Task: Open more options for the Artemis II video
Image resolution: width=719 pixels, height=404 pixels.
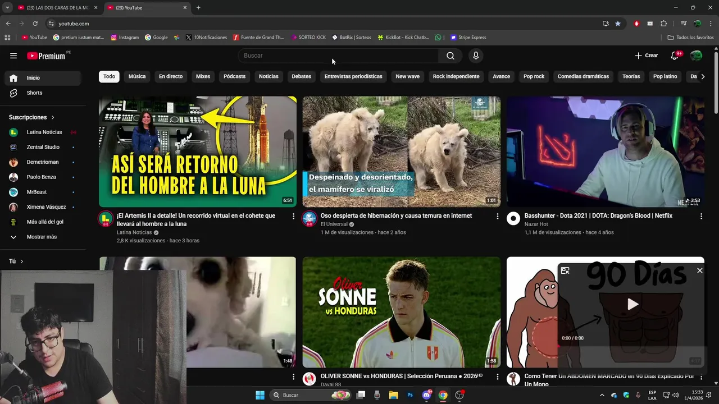Action: click(x=293, y=216)
